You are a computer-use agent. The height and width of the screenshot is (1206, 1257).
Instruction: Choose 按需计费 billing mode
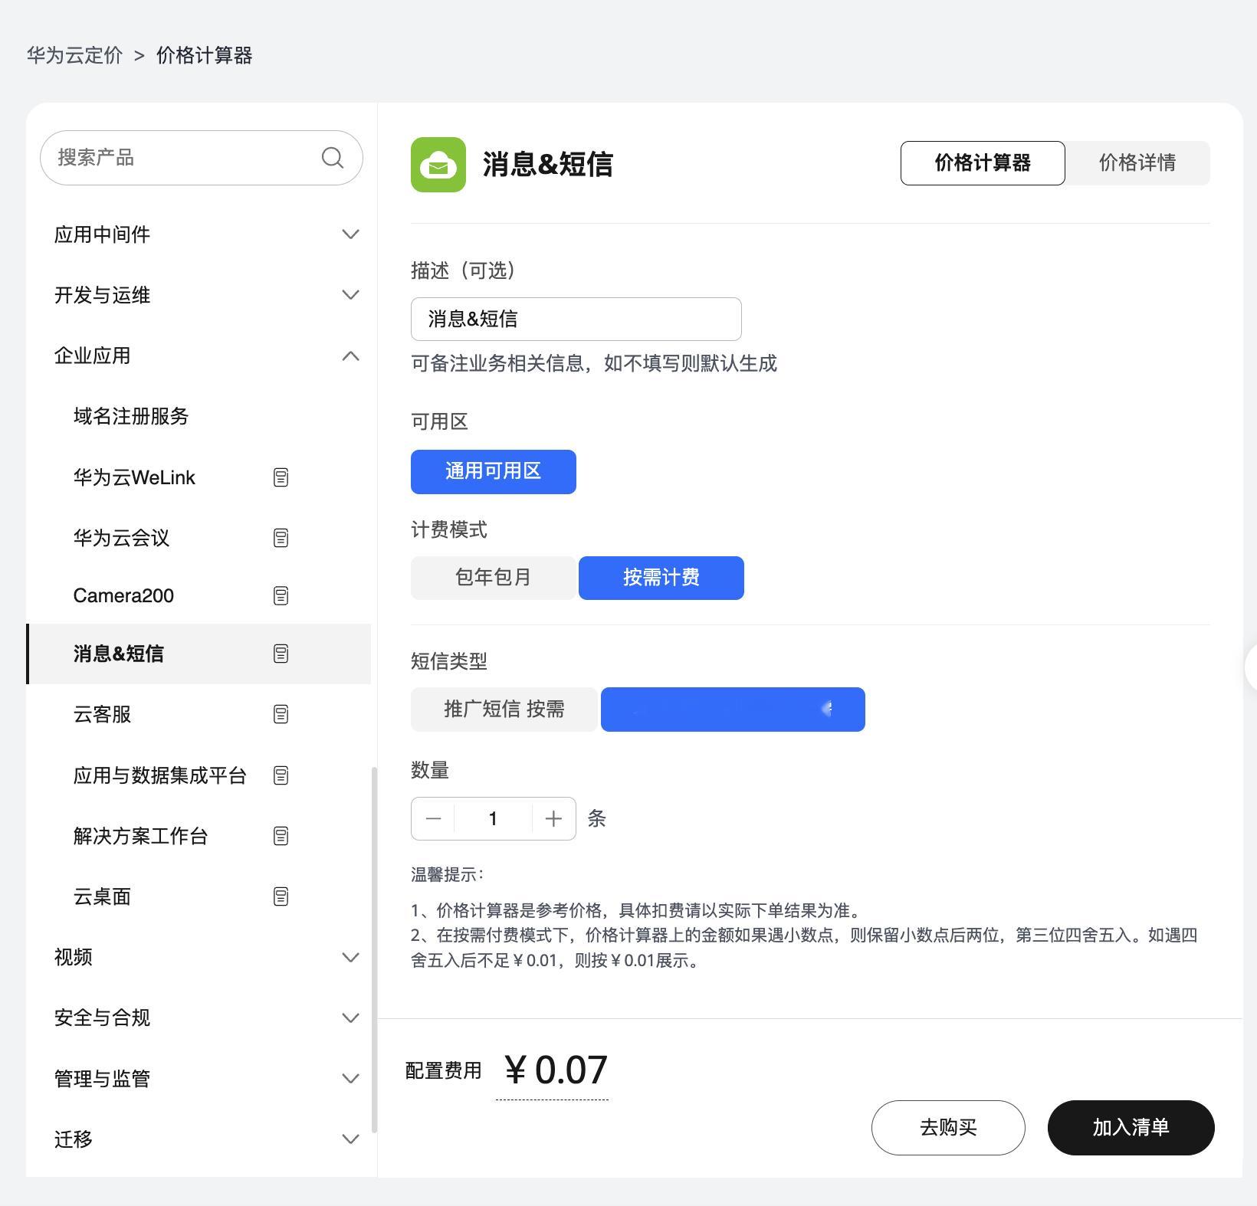(661, 578)
